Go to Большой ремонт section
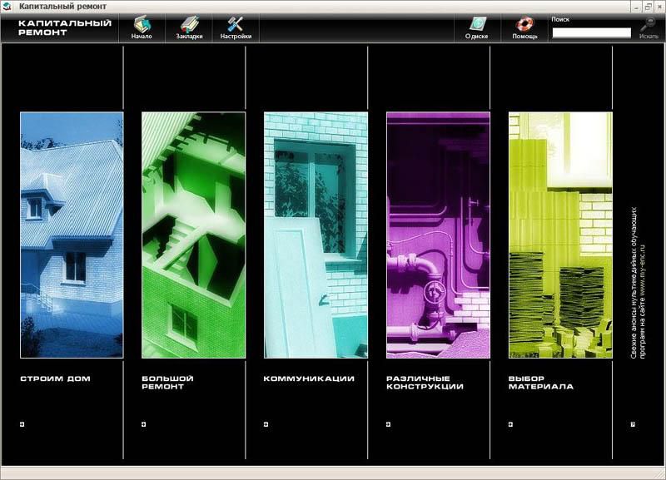 point(167,383)
